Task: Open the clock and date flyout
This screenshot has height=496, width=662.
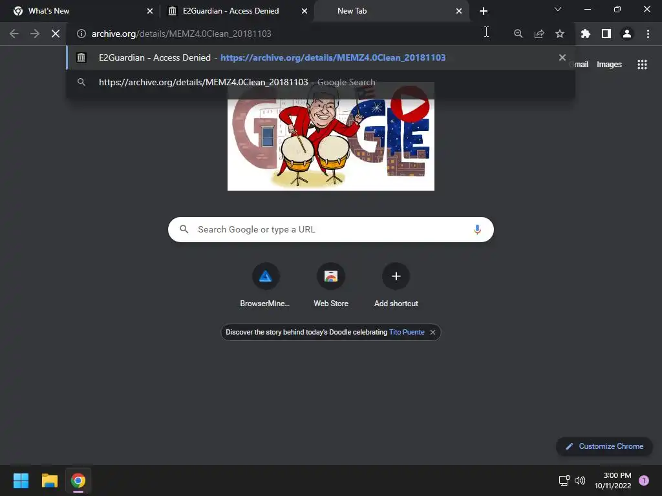Action: tap(613, 480)
